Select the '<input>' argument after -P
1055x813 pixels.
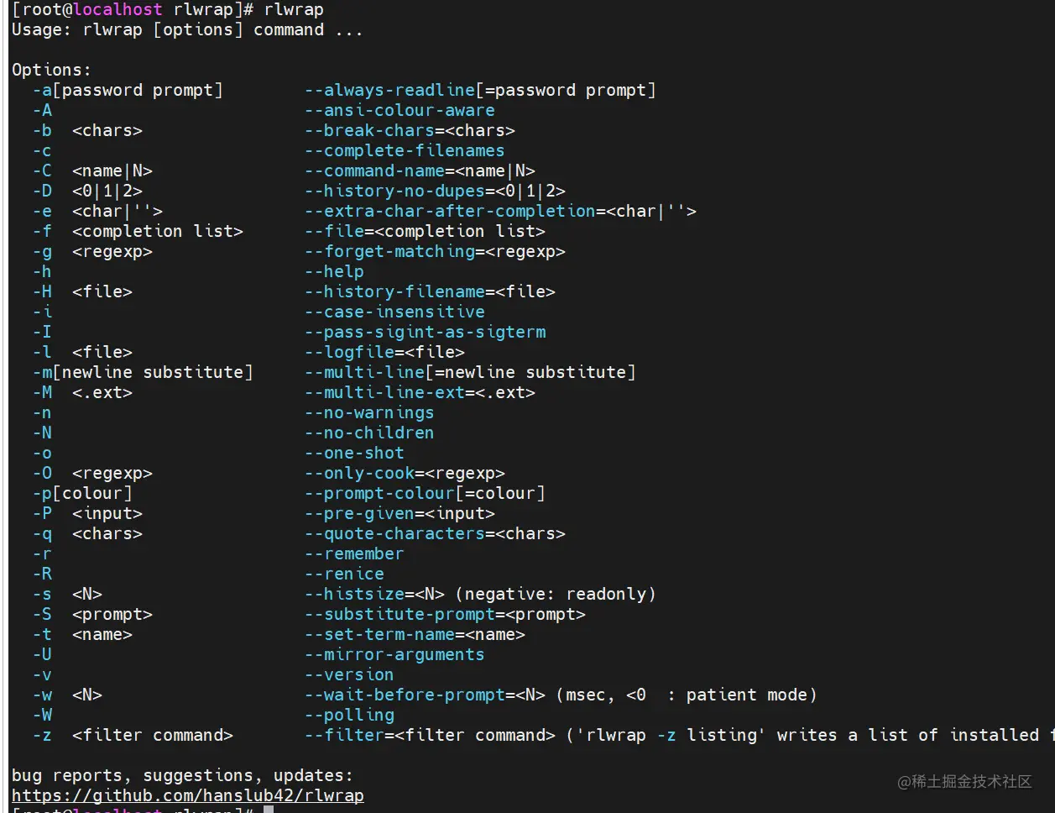click(x=107, y=513)
